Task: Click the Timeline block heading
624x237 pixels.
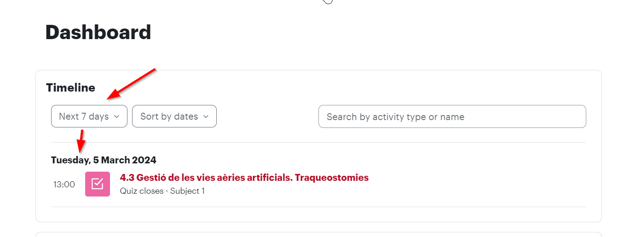Action: [x=71, y=88]
